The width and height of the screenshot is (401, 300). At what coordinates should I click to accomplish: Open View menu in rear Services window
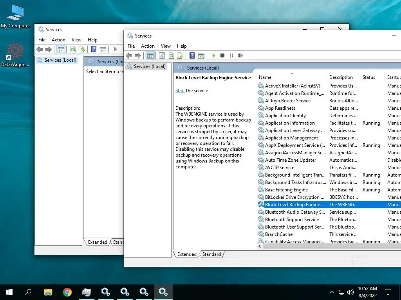76,39
